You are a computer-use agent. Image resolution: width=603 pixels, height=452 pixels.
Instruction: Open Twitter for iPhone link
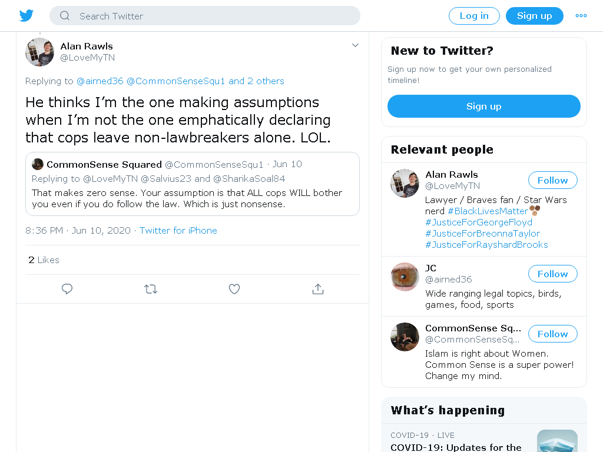[x=178, y=231]
